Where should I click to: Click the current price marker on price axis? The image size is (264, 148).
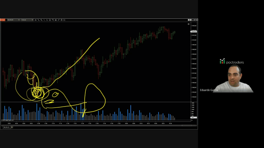click(x=193, y=31)
